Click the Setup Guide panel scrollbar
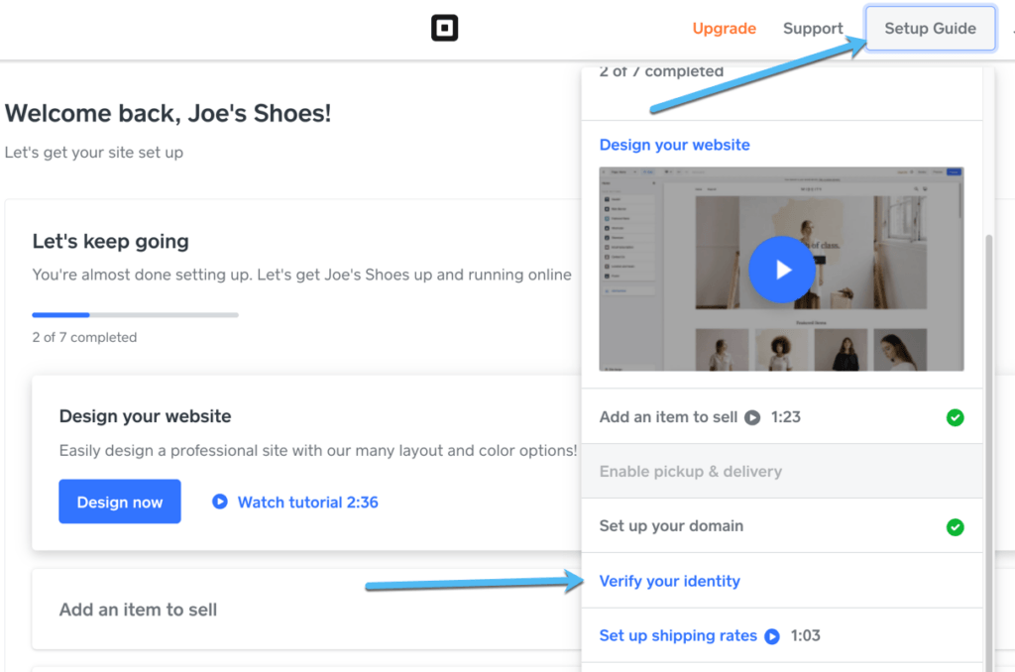 [987, 446]
